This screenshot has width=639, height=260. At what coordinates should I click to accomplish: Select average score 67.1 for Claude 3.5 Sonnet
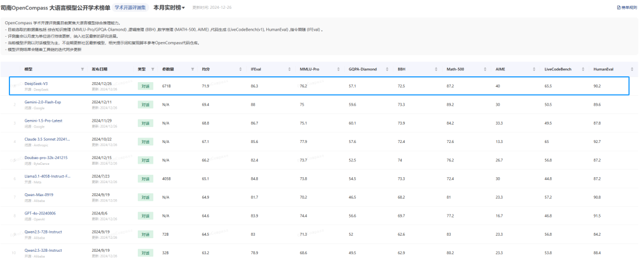(205, 142)
